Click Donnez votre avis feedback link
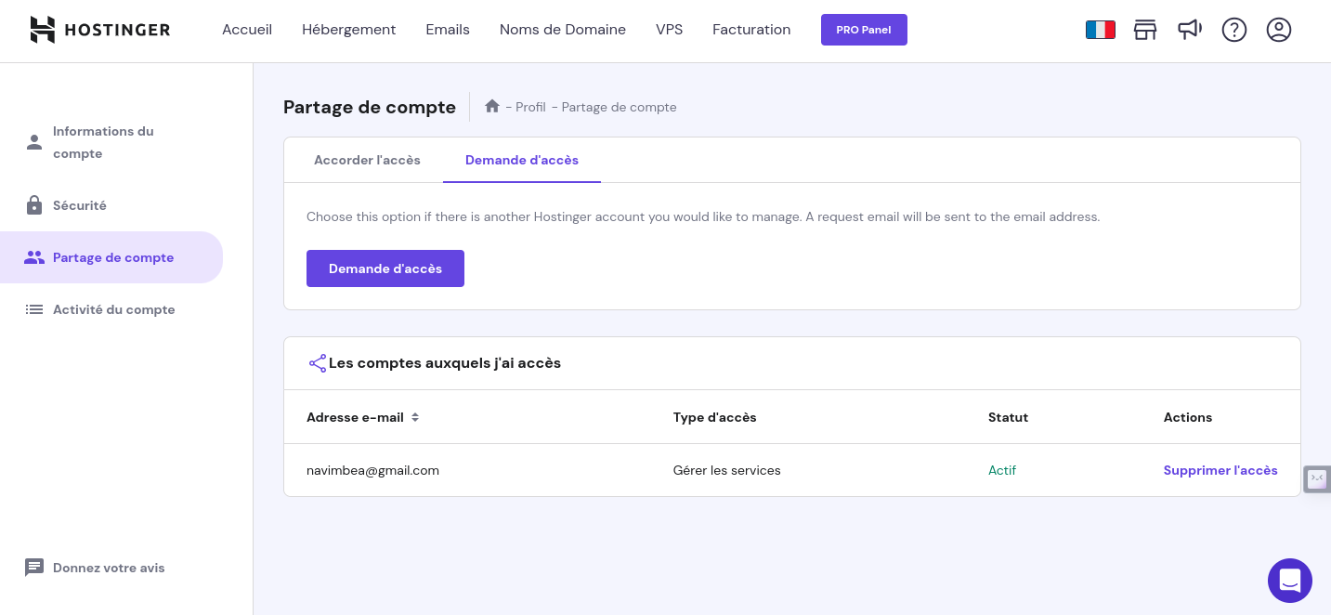 point(109,568)
